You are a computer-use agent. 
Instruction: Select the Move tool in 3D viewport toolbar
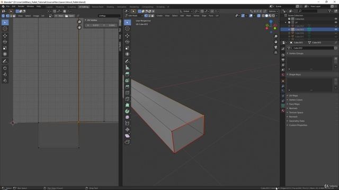pos(128,35)
